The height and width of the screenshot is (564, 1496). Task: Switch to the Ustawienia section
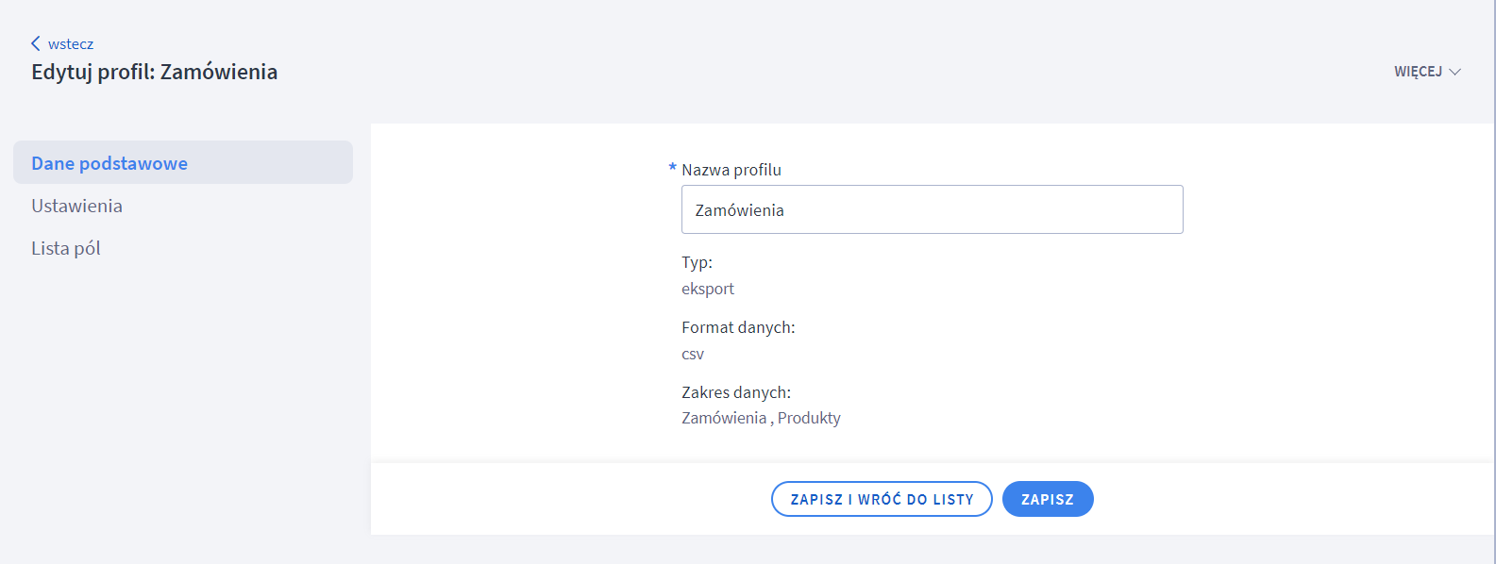(77, 206)
